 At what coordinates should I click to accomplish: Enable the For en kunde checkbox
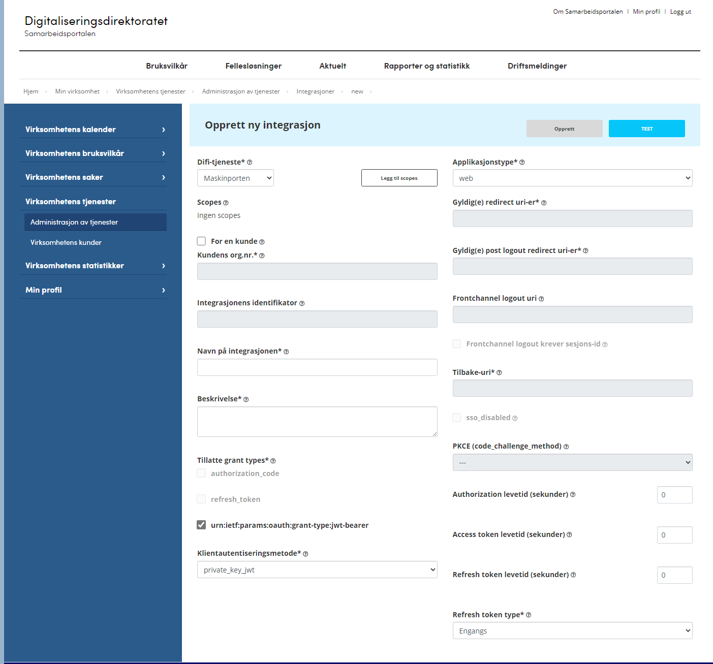(202, 241)
